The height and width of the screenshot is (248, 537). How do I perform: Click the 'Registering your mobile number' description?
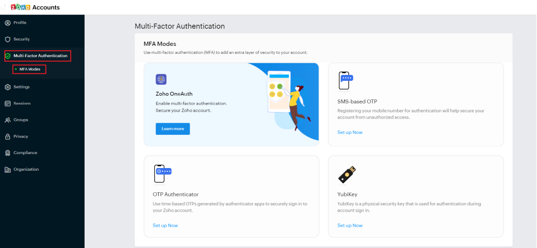[x=411, y=114]
